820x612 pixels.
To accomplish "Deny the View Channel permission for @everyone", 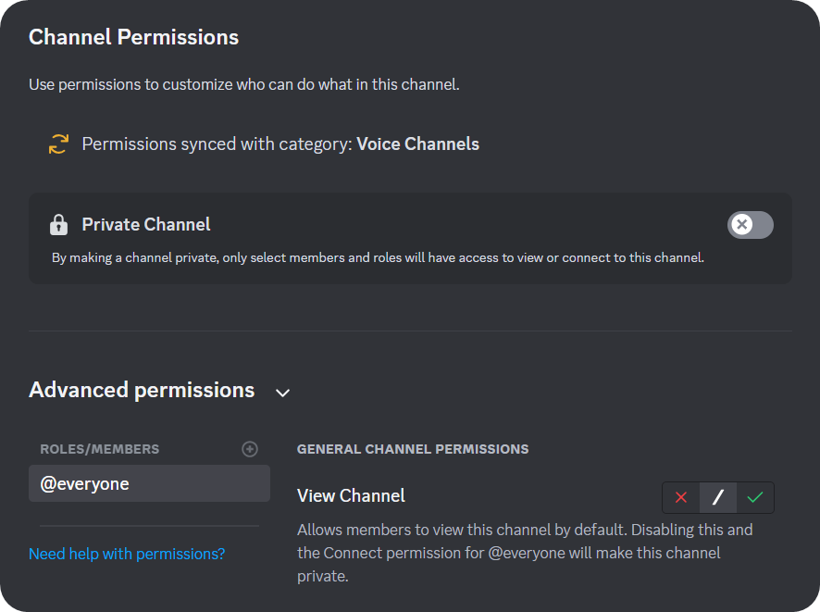I will click(x=680, y=497).
